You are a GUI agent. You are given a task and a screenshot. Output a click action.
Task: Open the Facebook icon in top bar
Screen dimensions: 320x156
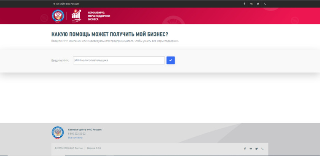(244, 4)
